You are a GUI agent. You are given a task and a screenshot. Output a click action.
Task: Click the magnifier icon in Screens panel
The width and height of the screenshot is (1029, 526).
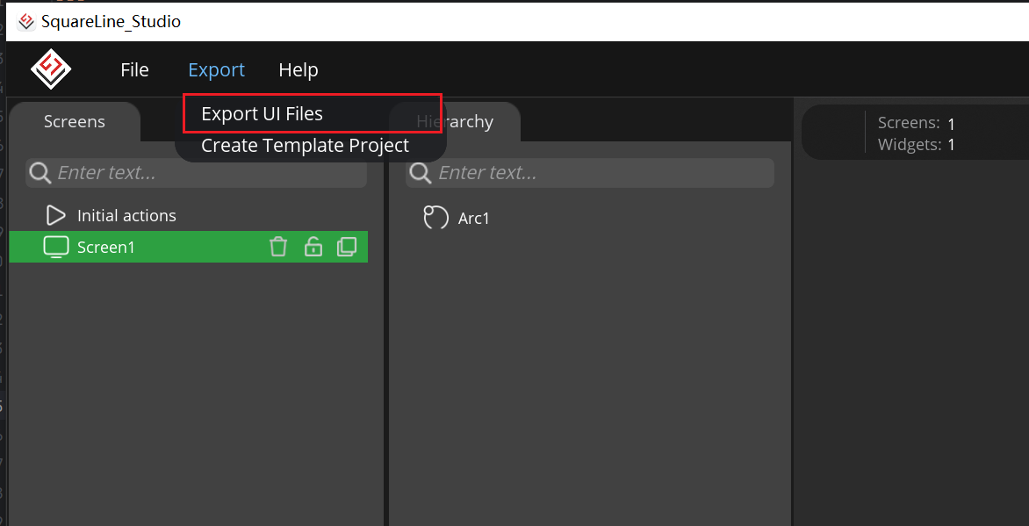coord(40,173)
